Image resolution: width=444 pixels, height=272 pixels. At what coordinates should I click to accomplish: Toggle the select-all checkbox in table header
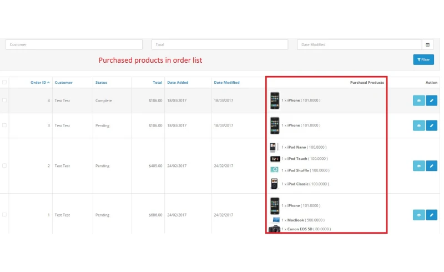pyautogui.click(x=4, y=82)
